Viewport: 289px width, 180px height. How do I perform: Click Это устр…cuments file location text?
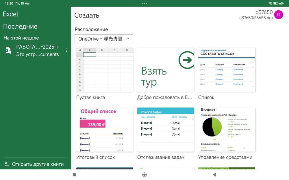pos(37,54)
